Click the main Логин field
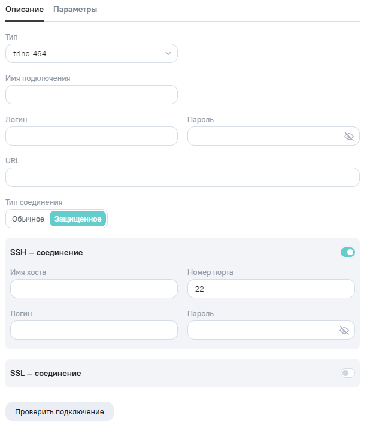The height and width of the screenshot is (424, 367). tap(91, 136)
